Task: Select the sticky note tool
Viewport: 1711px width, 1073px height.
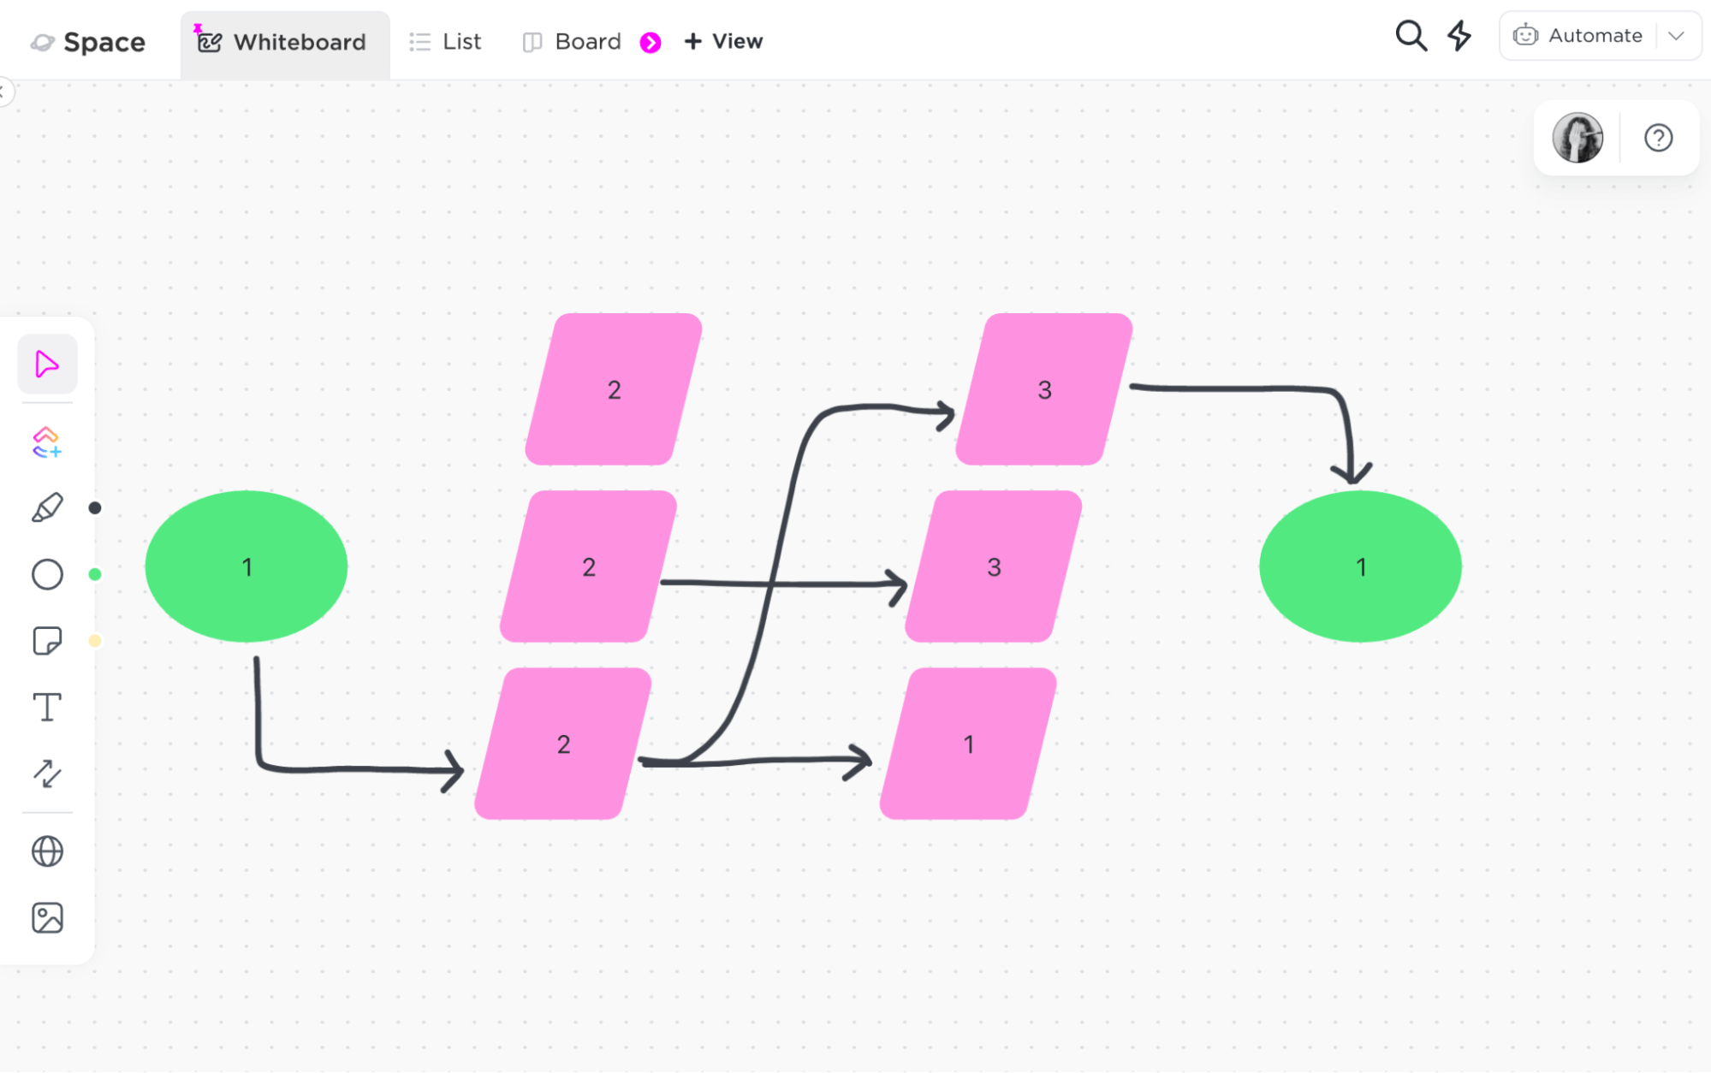Action: point(47,643)
